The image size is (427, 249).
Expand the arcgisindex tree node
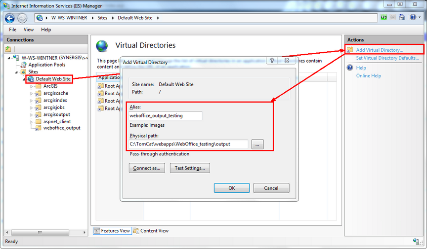point(31,101)
